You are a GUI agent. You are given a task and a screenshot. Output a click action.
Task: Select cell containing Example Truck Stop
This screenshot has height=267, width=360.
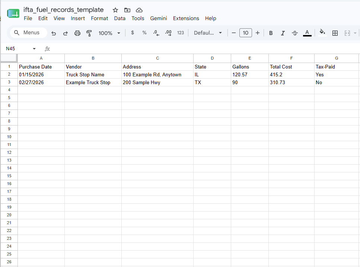click(x=93, y=82)
